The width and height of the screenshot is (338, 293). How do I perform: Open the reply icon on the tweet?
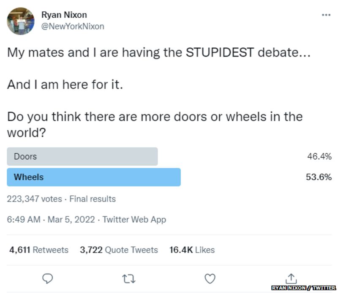[x=47, y=278]
